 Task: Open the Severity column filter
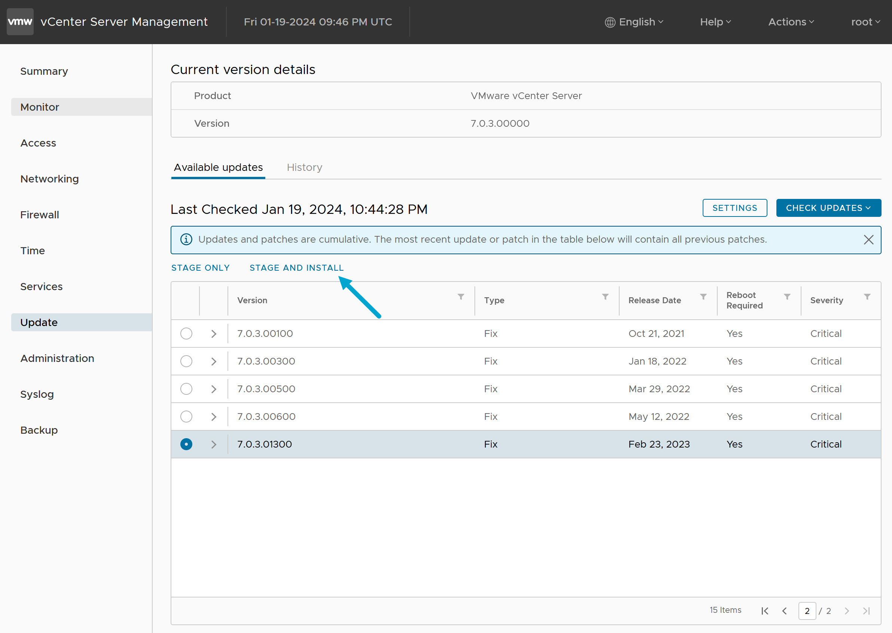867,296
